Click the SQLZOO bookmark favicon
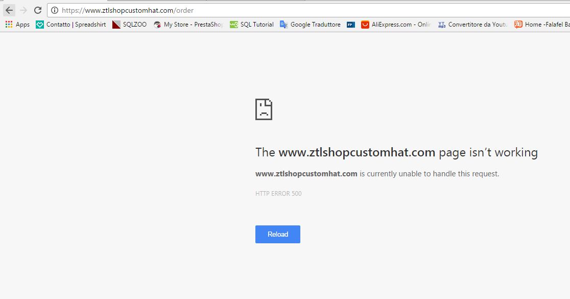Image resolution: width=570 pixels, height=299 pixels. click(116, 25)
